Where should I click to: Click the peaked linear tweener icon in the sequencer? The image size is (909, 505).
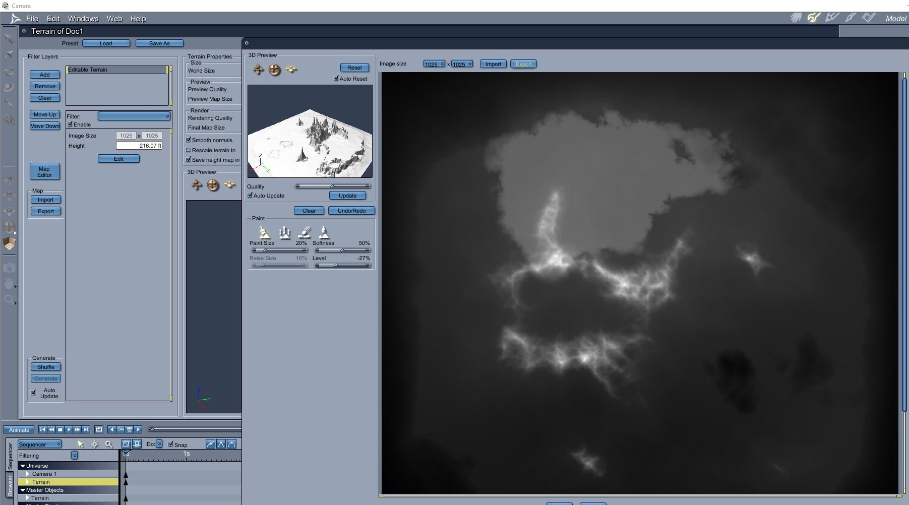tap(221, 444)
